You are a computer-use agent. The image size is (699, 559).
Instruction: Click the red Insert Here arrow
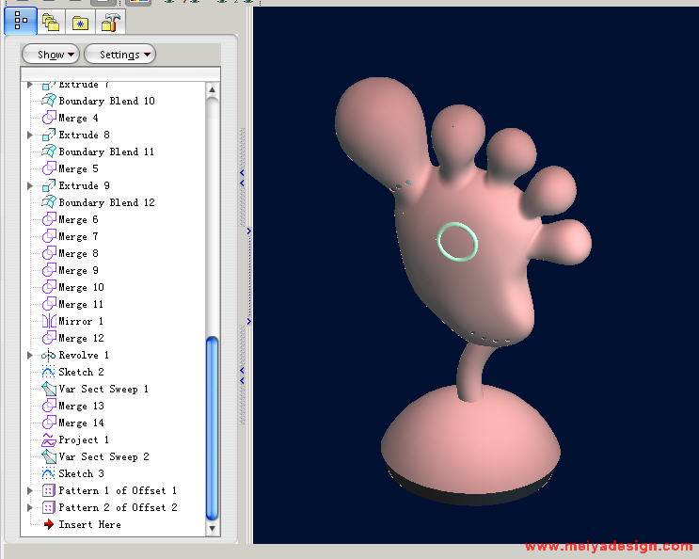49,525
